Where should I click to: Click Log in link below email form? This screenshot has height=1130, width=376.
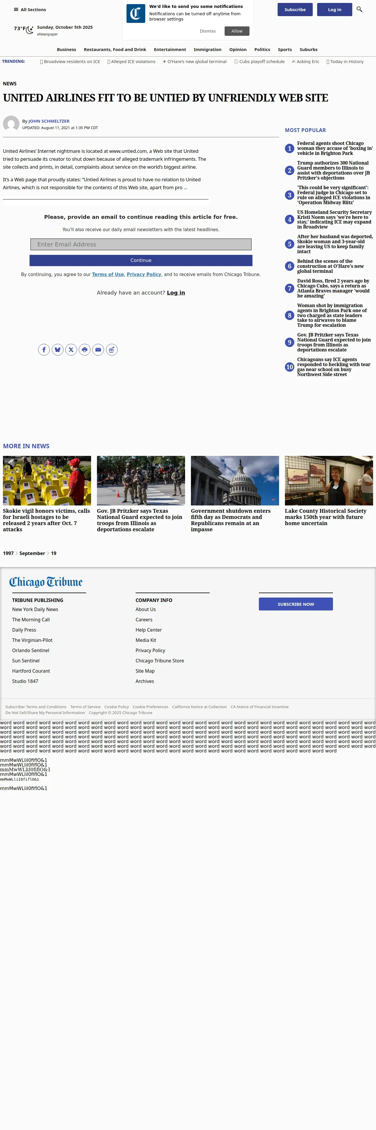176,292
